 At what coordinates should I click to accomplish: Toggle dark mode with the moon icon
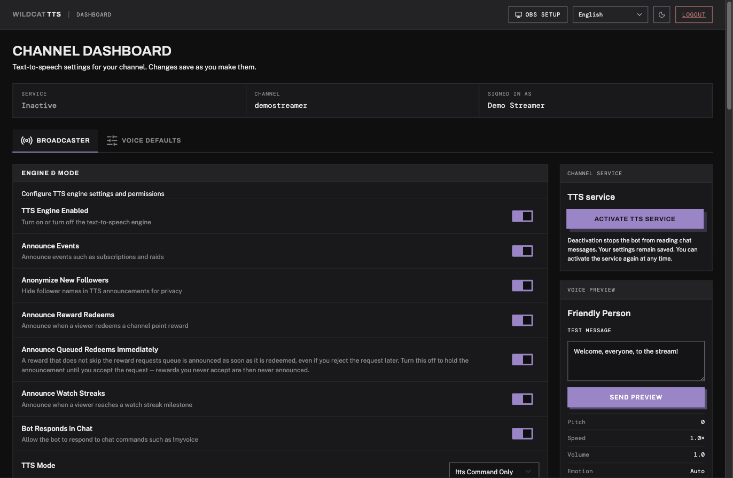pos(661,14)
